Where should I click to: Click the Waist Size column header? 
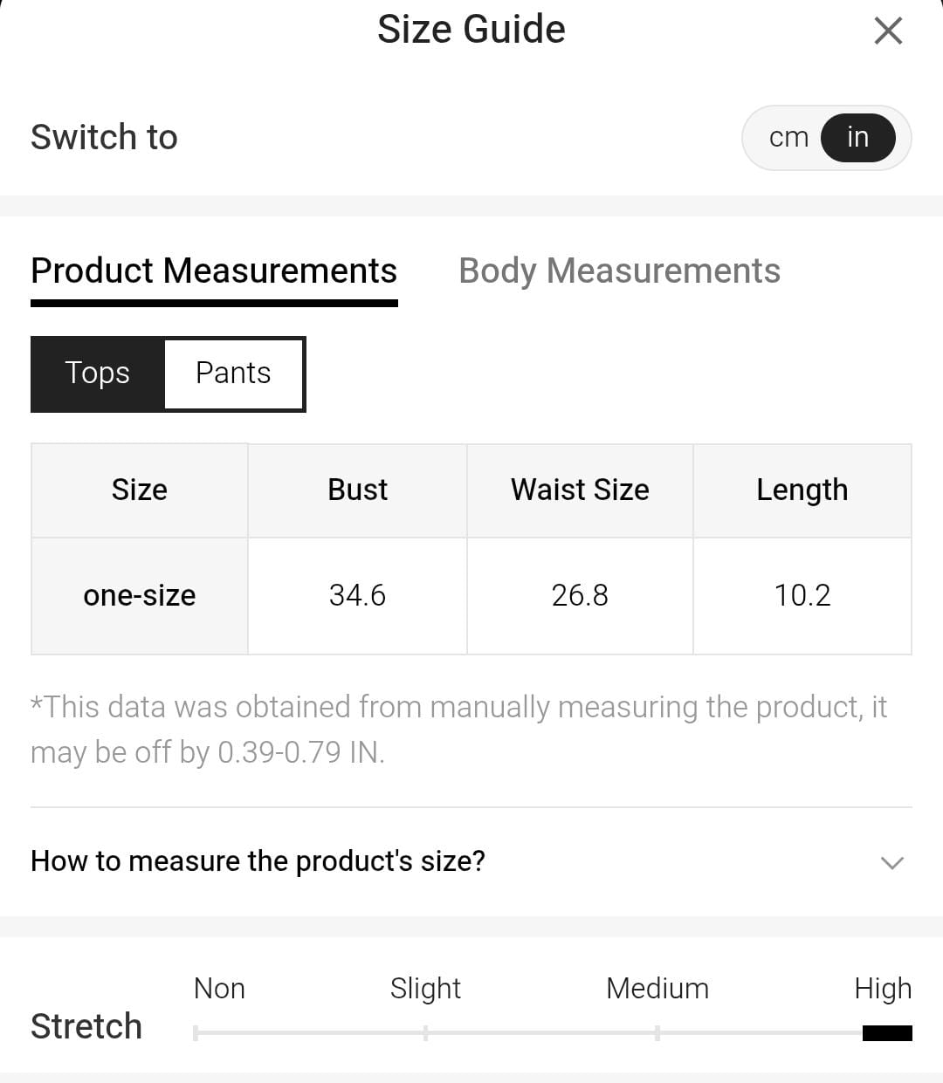pyautogui.click(x=580, y=490)
